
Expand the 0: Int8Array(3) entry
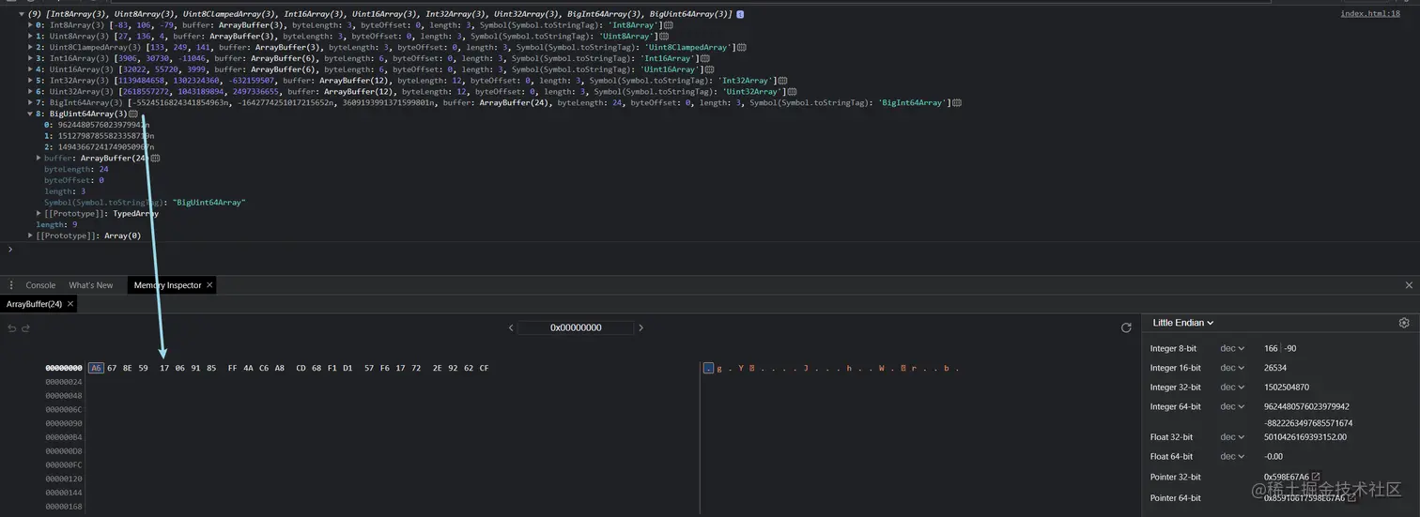click(x=30, y=24)
